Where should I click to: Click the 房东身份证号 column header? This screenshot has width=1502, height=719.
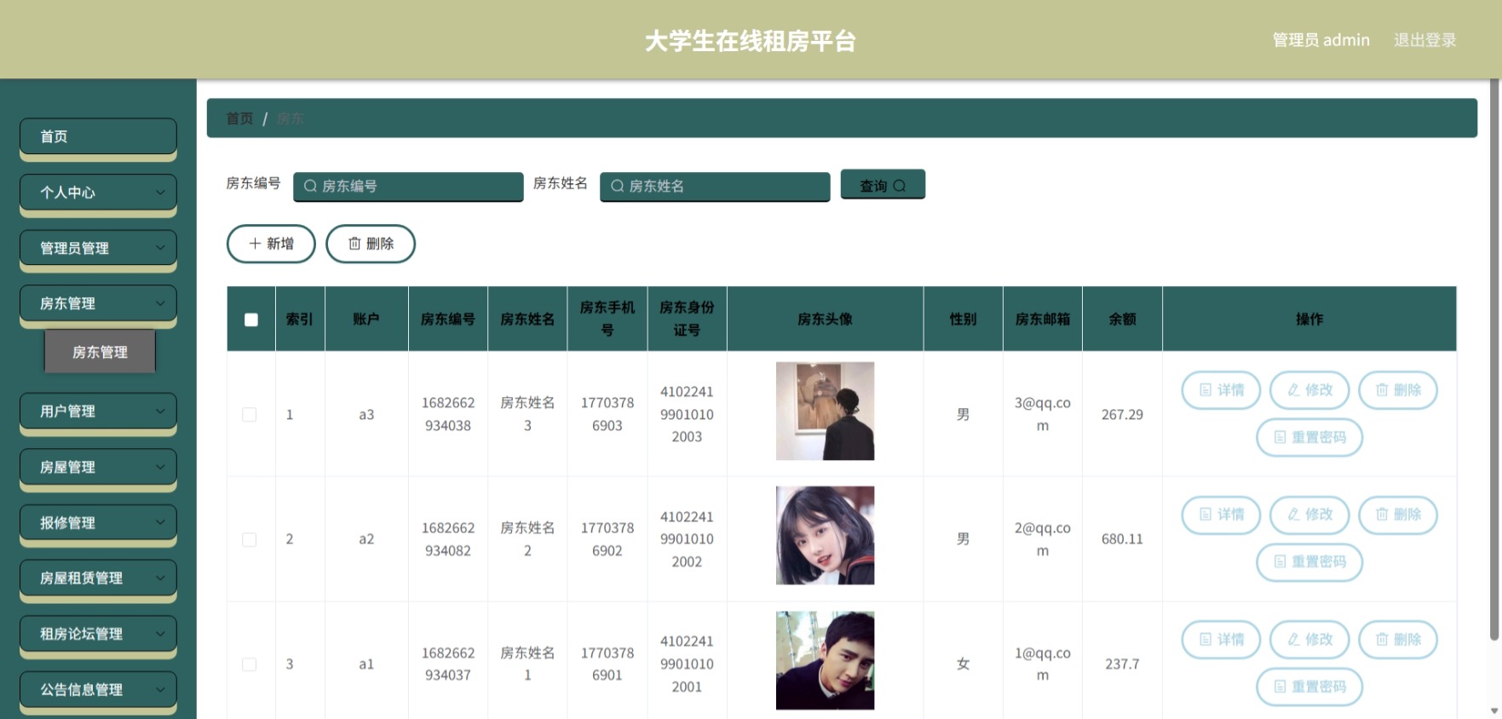687,319
